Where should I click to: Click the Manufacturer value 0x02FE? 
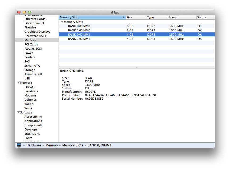pyautogui.click(x=90, y=92)
